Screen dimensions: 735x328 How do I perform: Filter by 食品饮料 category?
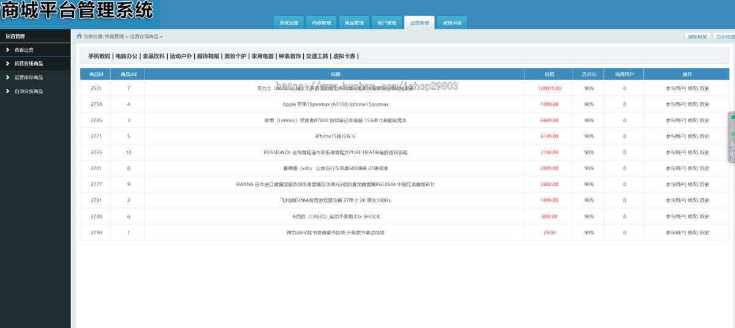(154, 56)
